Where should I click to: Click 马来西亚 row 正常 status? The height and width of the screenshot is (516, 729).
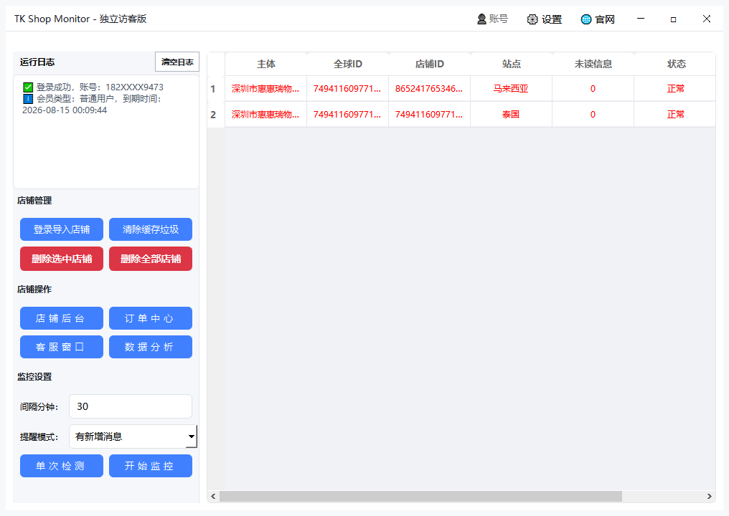tap(675, 89)
